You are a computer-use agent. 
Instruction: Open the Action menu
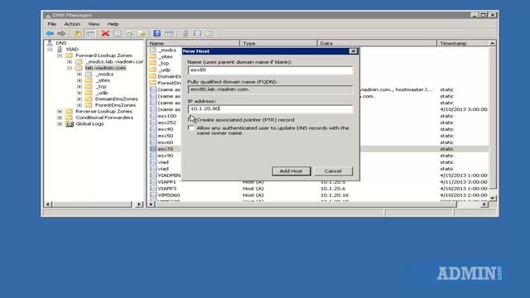pos(72,24)
